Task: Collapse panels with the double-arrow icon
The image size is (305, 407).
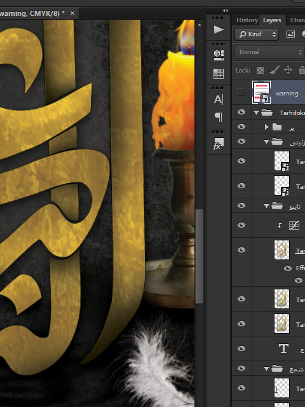Action: tap(225, 10)
